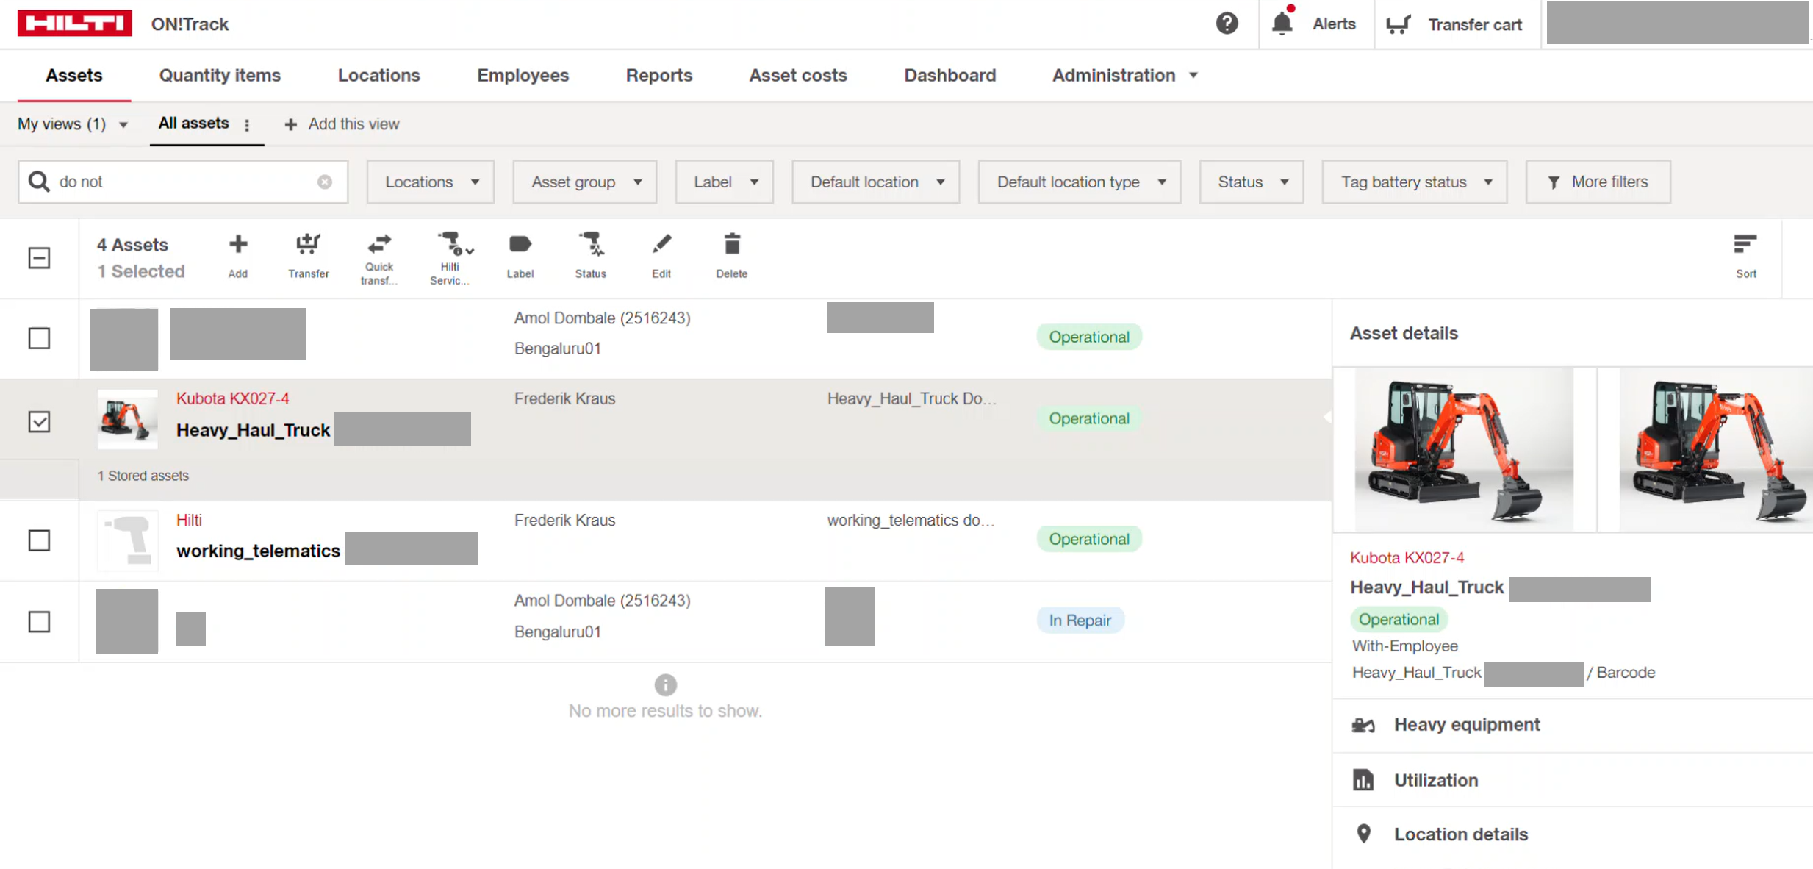Open the Default location type dropdown
This screenshot has height=869, width=1813.
coord(1079,182)
